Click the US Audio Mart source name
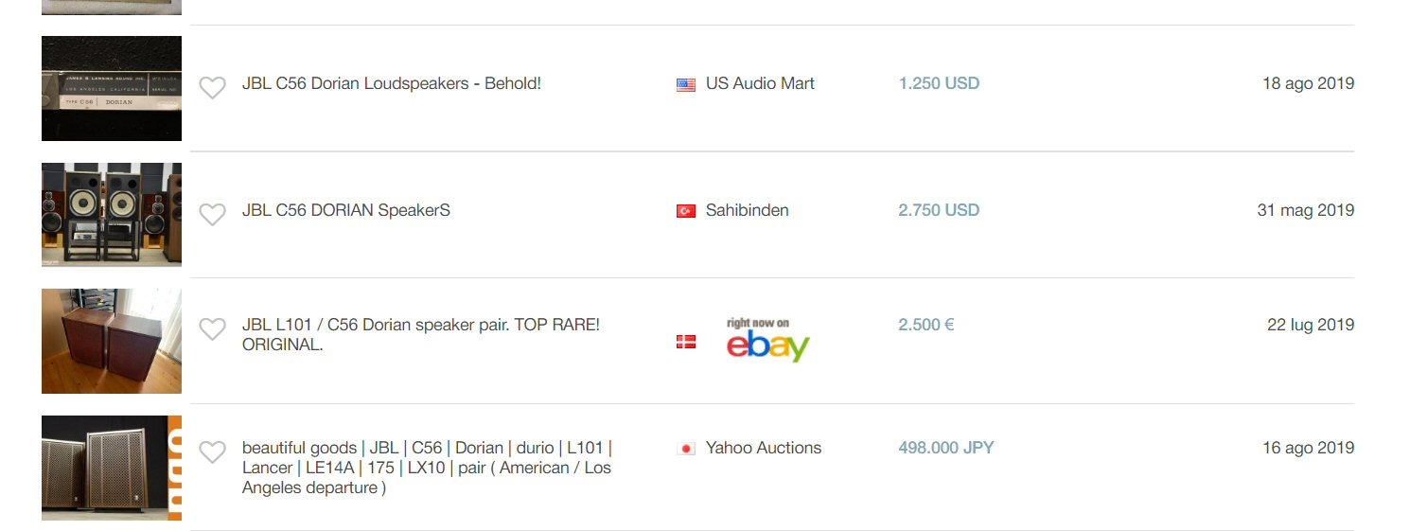1410x531 pixels. point(760,83)
